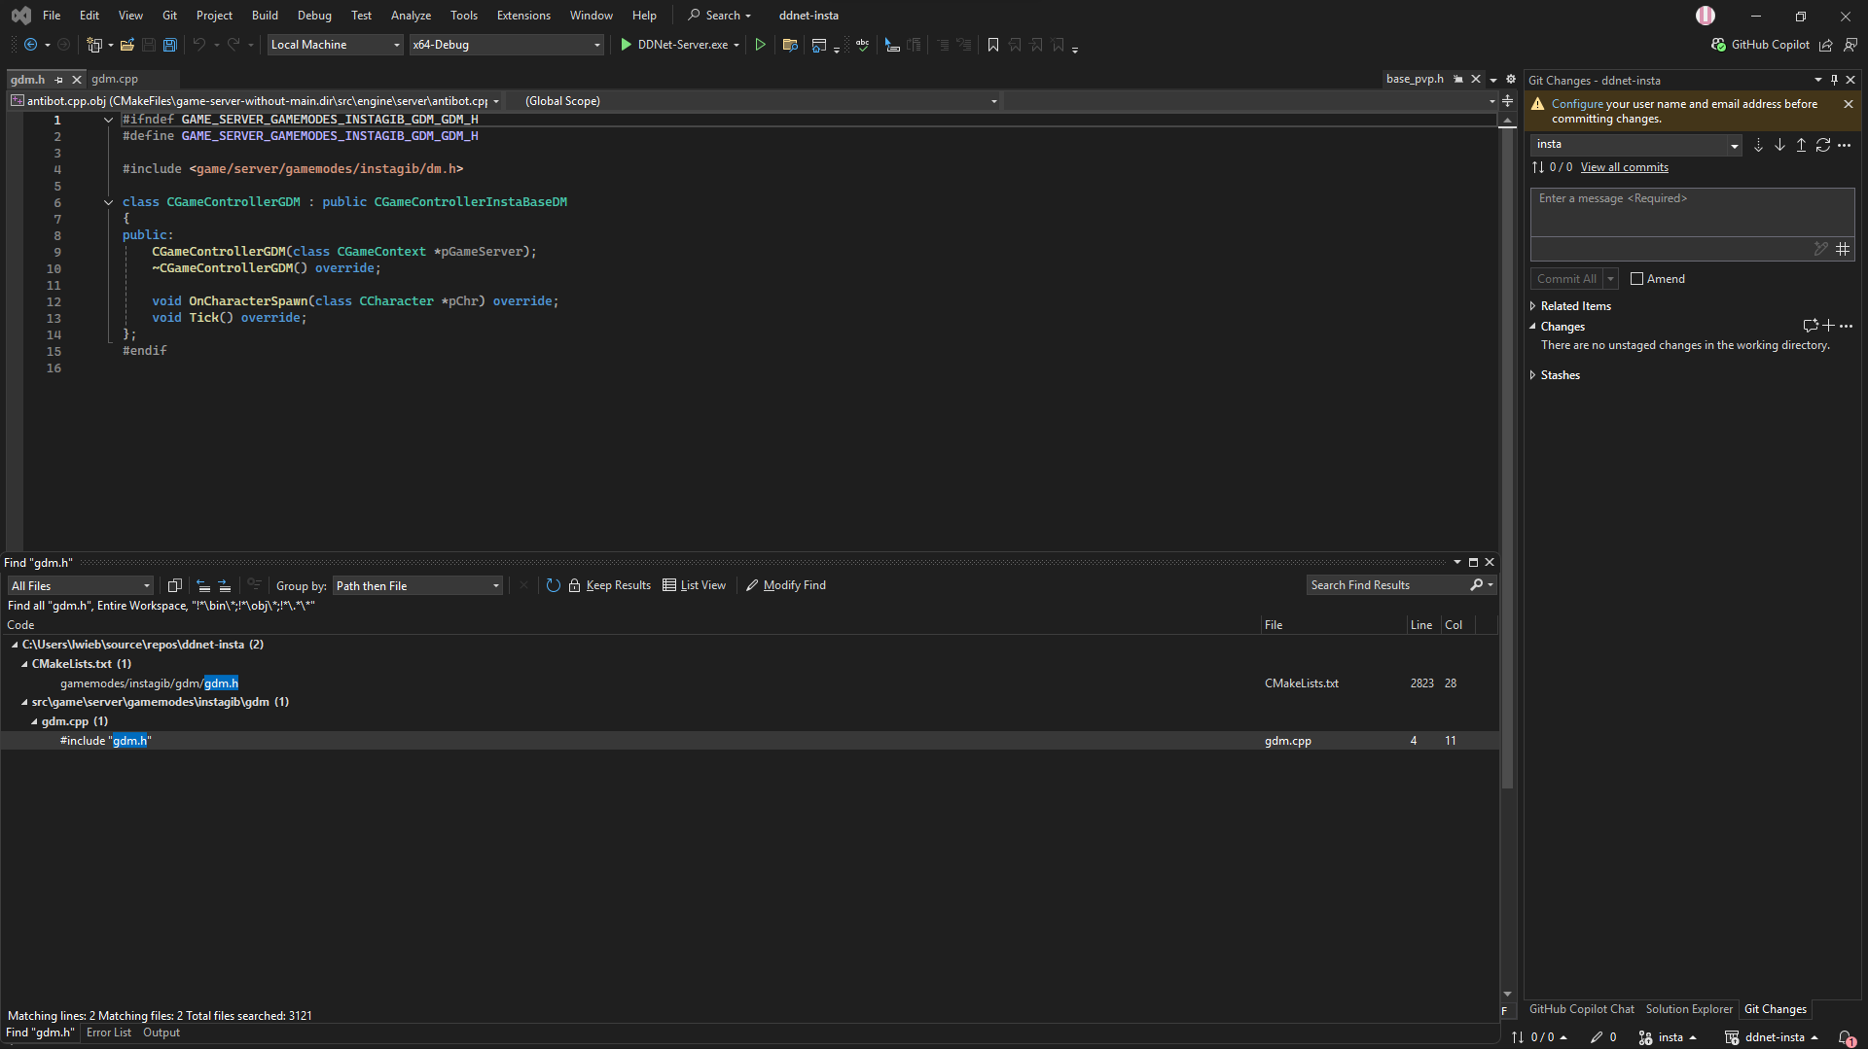The height and width of the screenshot is (1050, 1868).
Task: Click the title bar Search button
Action: (720, 16)
